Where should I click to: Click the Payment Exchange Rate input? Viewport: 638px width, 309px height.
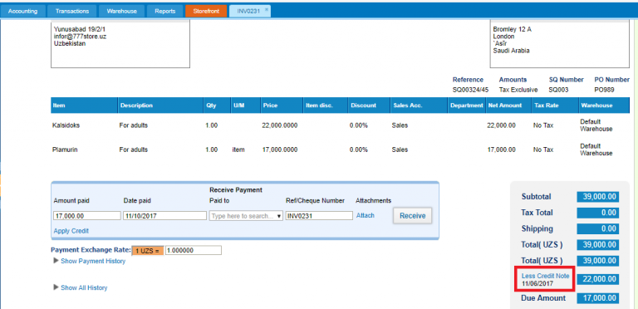pyautogui.click(x=194, y=251)
